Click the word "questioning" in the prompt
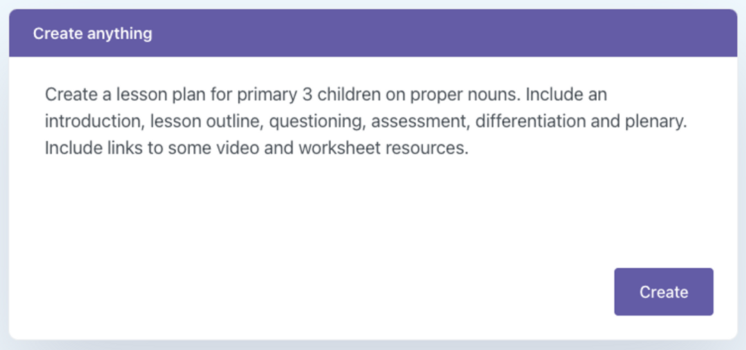Viewport: 746px width, 350px height. point(316,121)
